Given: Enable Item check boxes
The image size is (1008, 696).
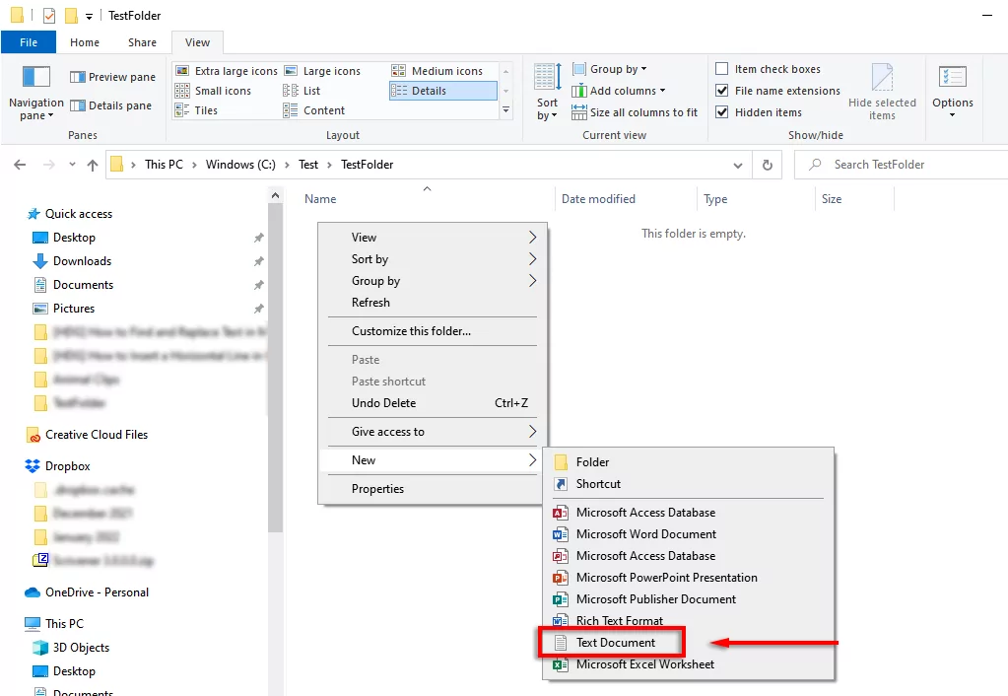Looking at the screenshot, I should [x=768, y=69].
